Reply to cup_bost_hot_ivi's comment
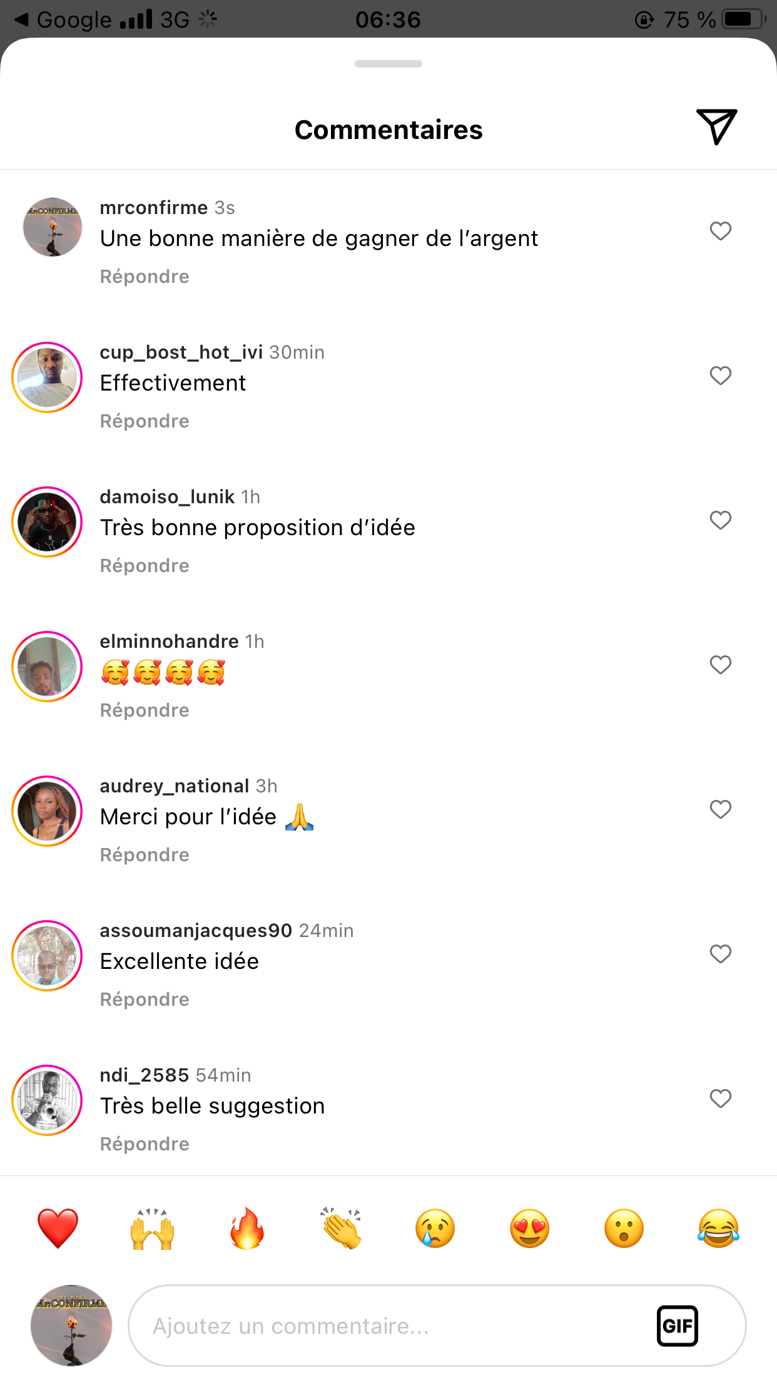 (145, 421)
